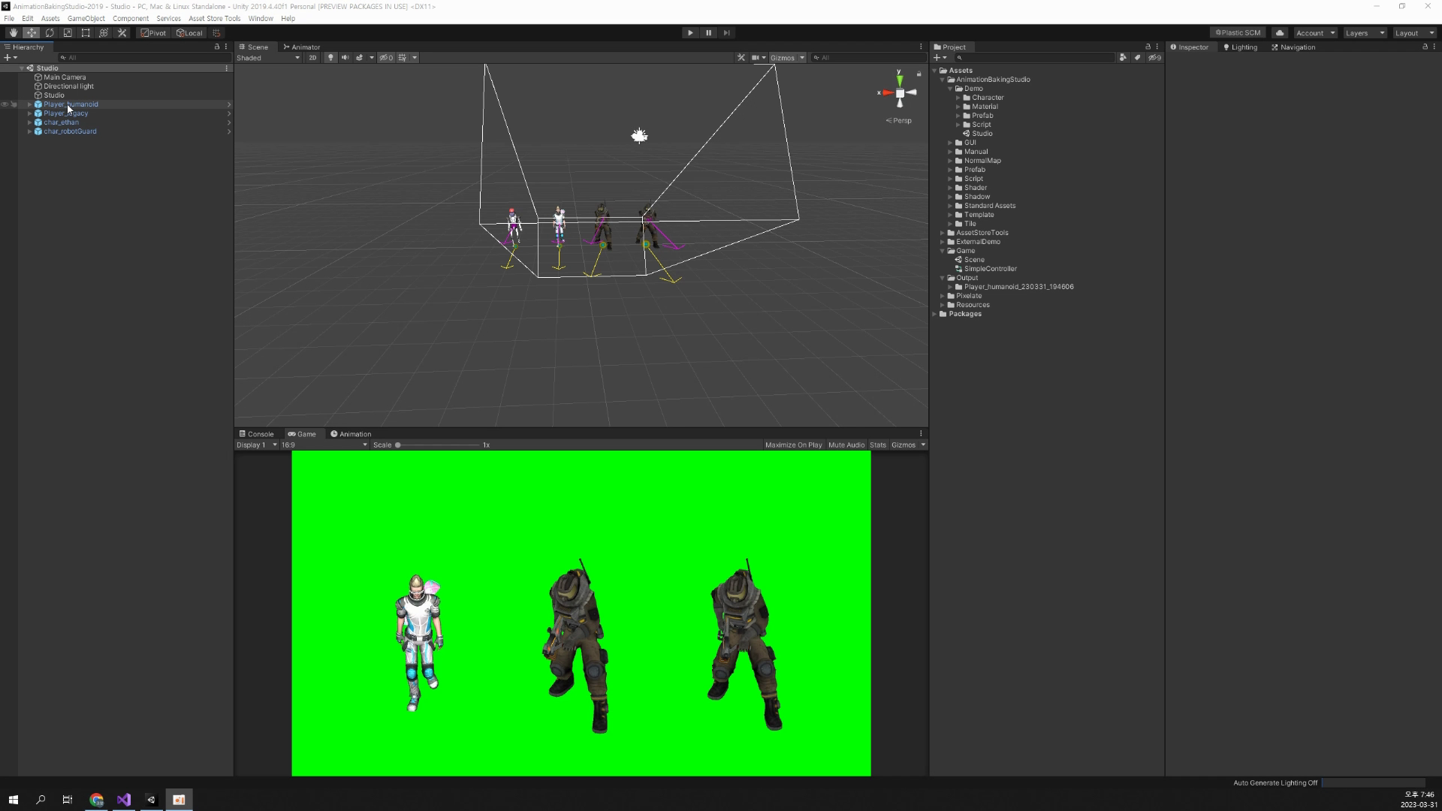This screenshot has width=1442, height=811.
Task: Adjust Game view Scale slider
Action: [x=439, y=445]
